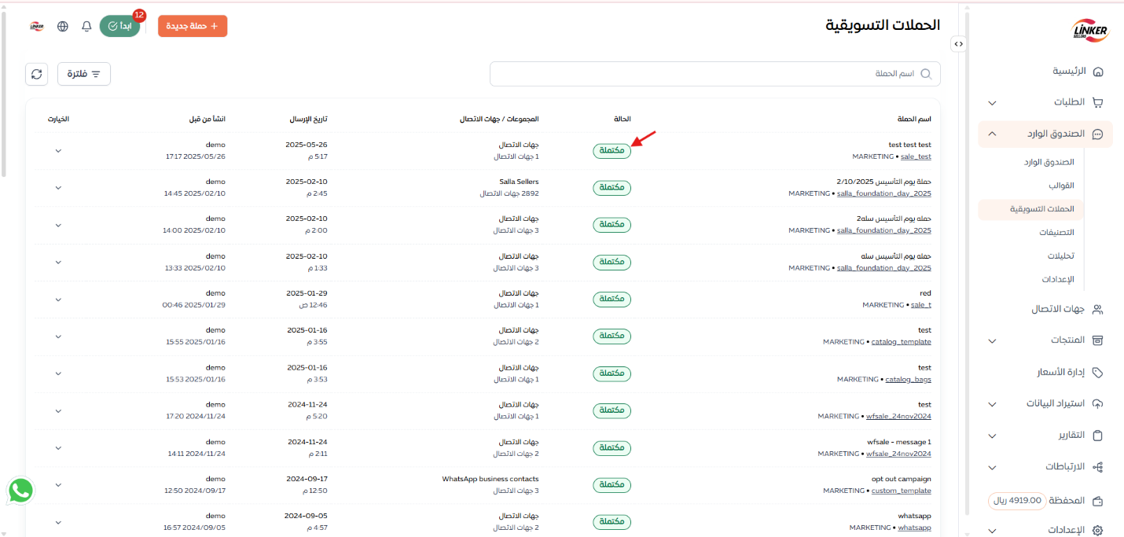
Task: Open the الصندوق الوارد submenu item
Action: pyautogui.click(x=1049, y=162)
